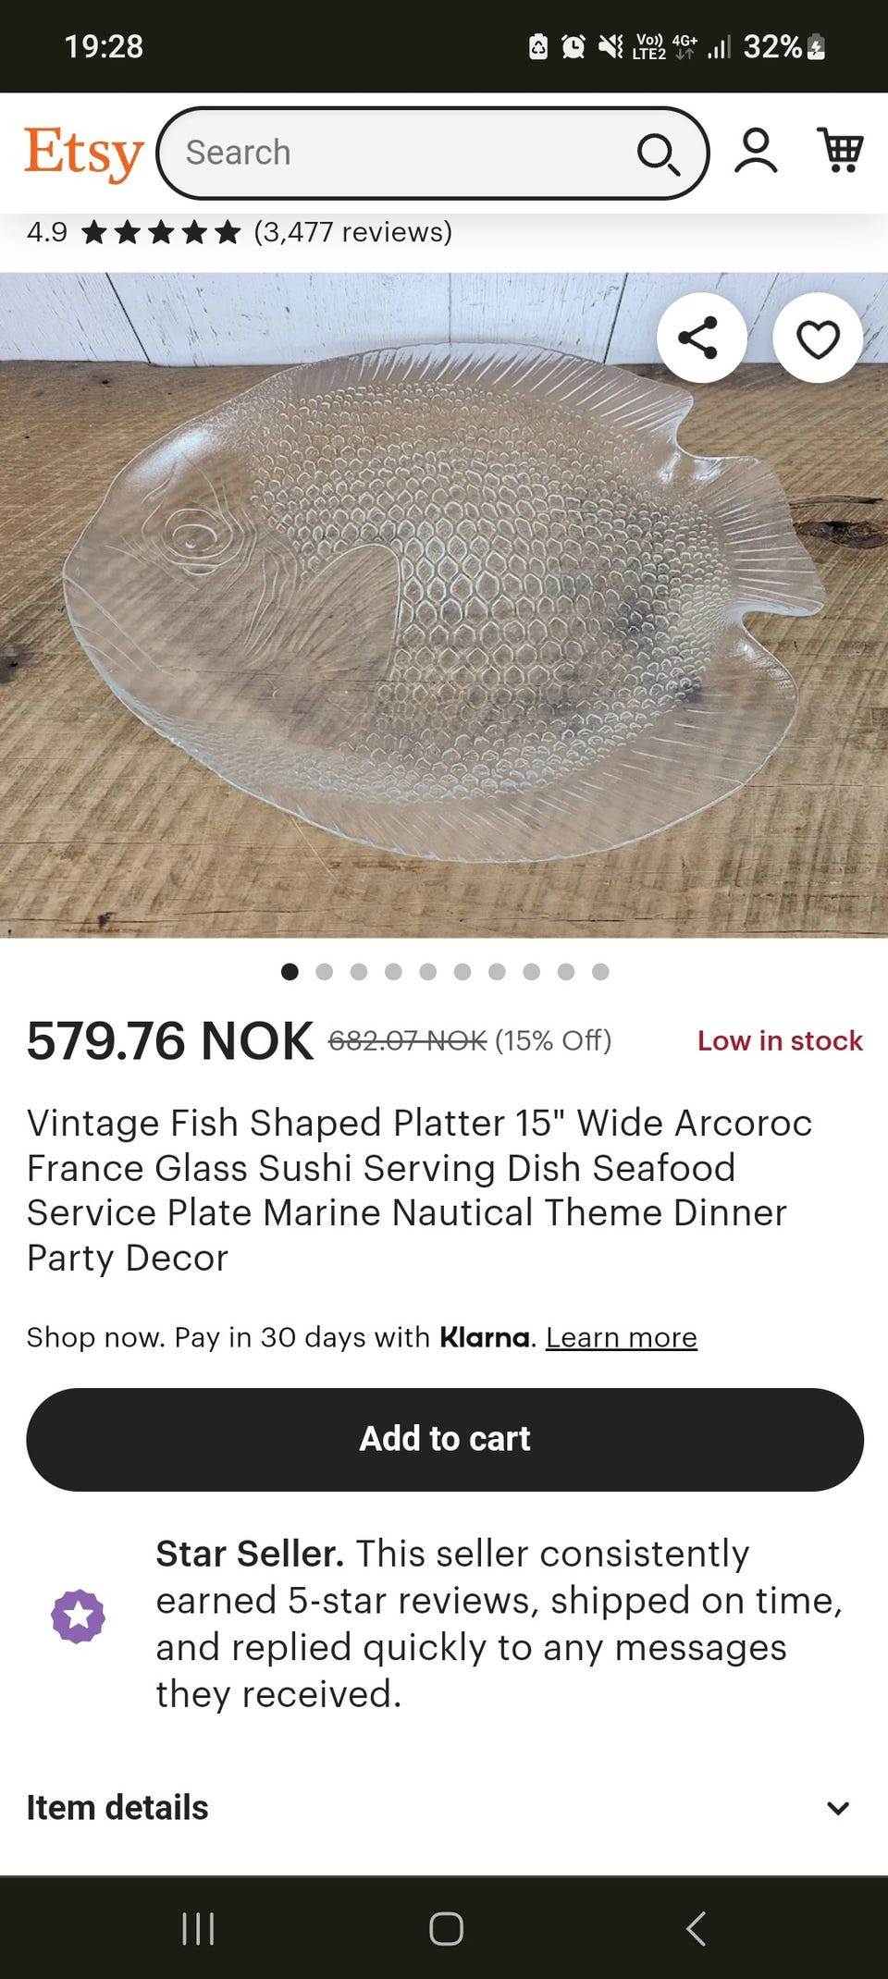This screenshot has width=888, height=1979.
Task: Open Android recent apps button
Action: [198, 1929]
